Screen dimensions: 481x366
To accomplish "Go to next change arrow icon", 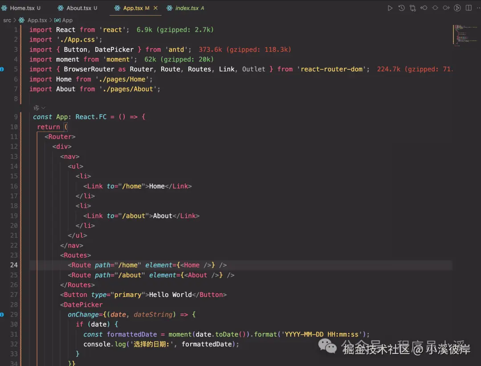I will [446, 8].
